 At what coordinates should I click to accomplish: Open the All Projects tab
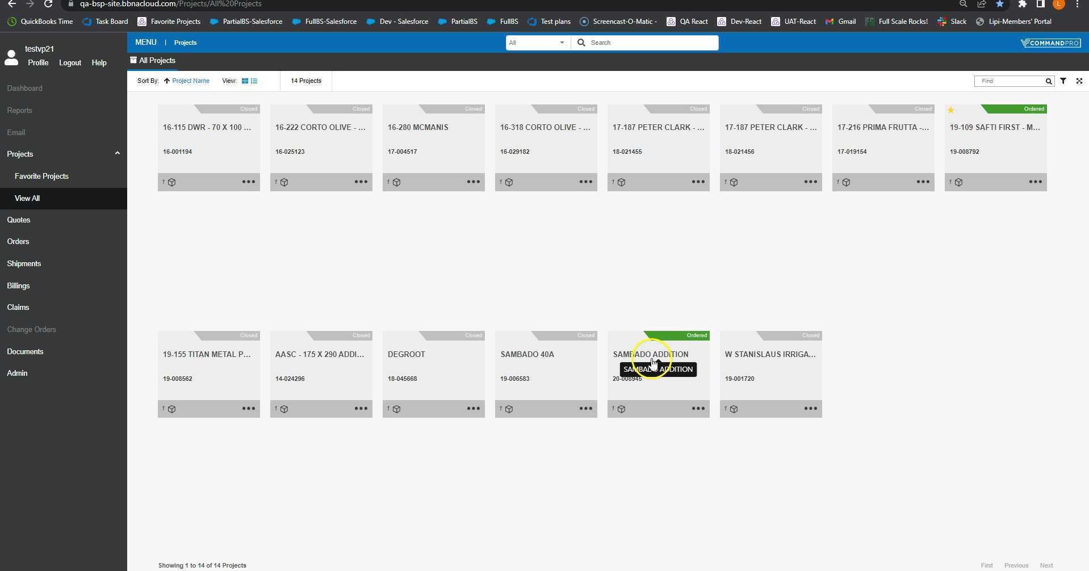[x=157, y=60]
